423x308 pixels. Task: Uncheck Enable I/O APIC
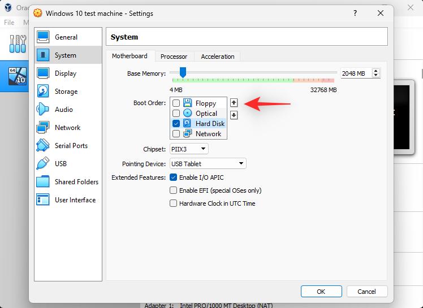click(173, 177)
